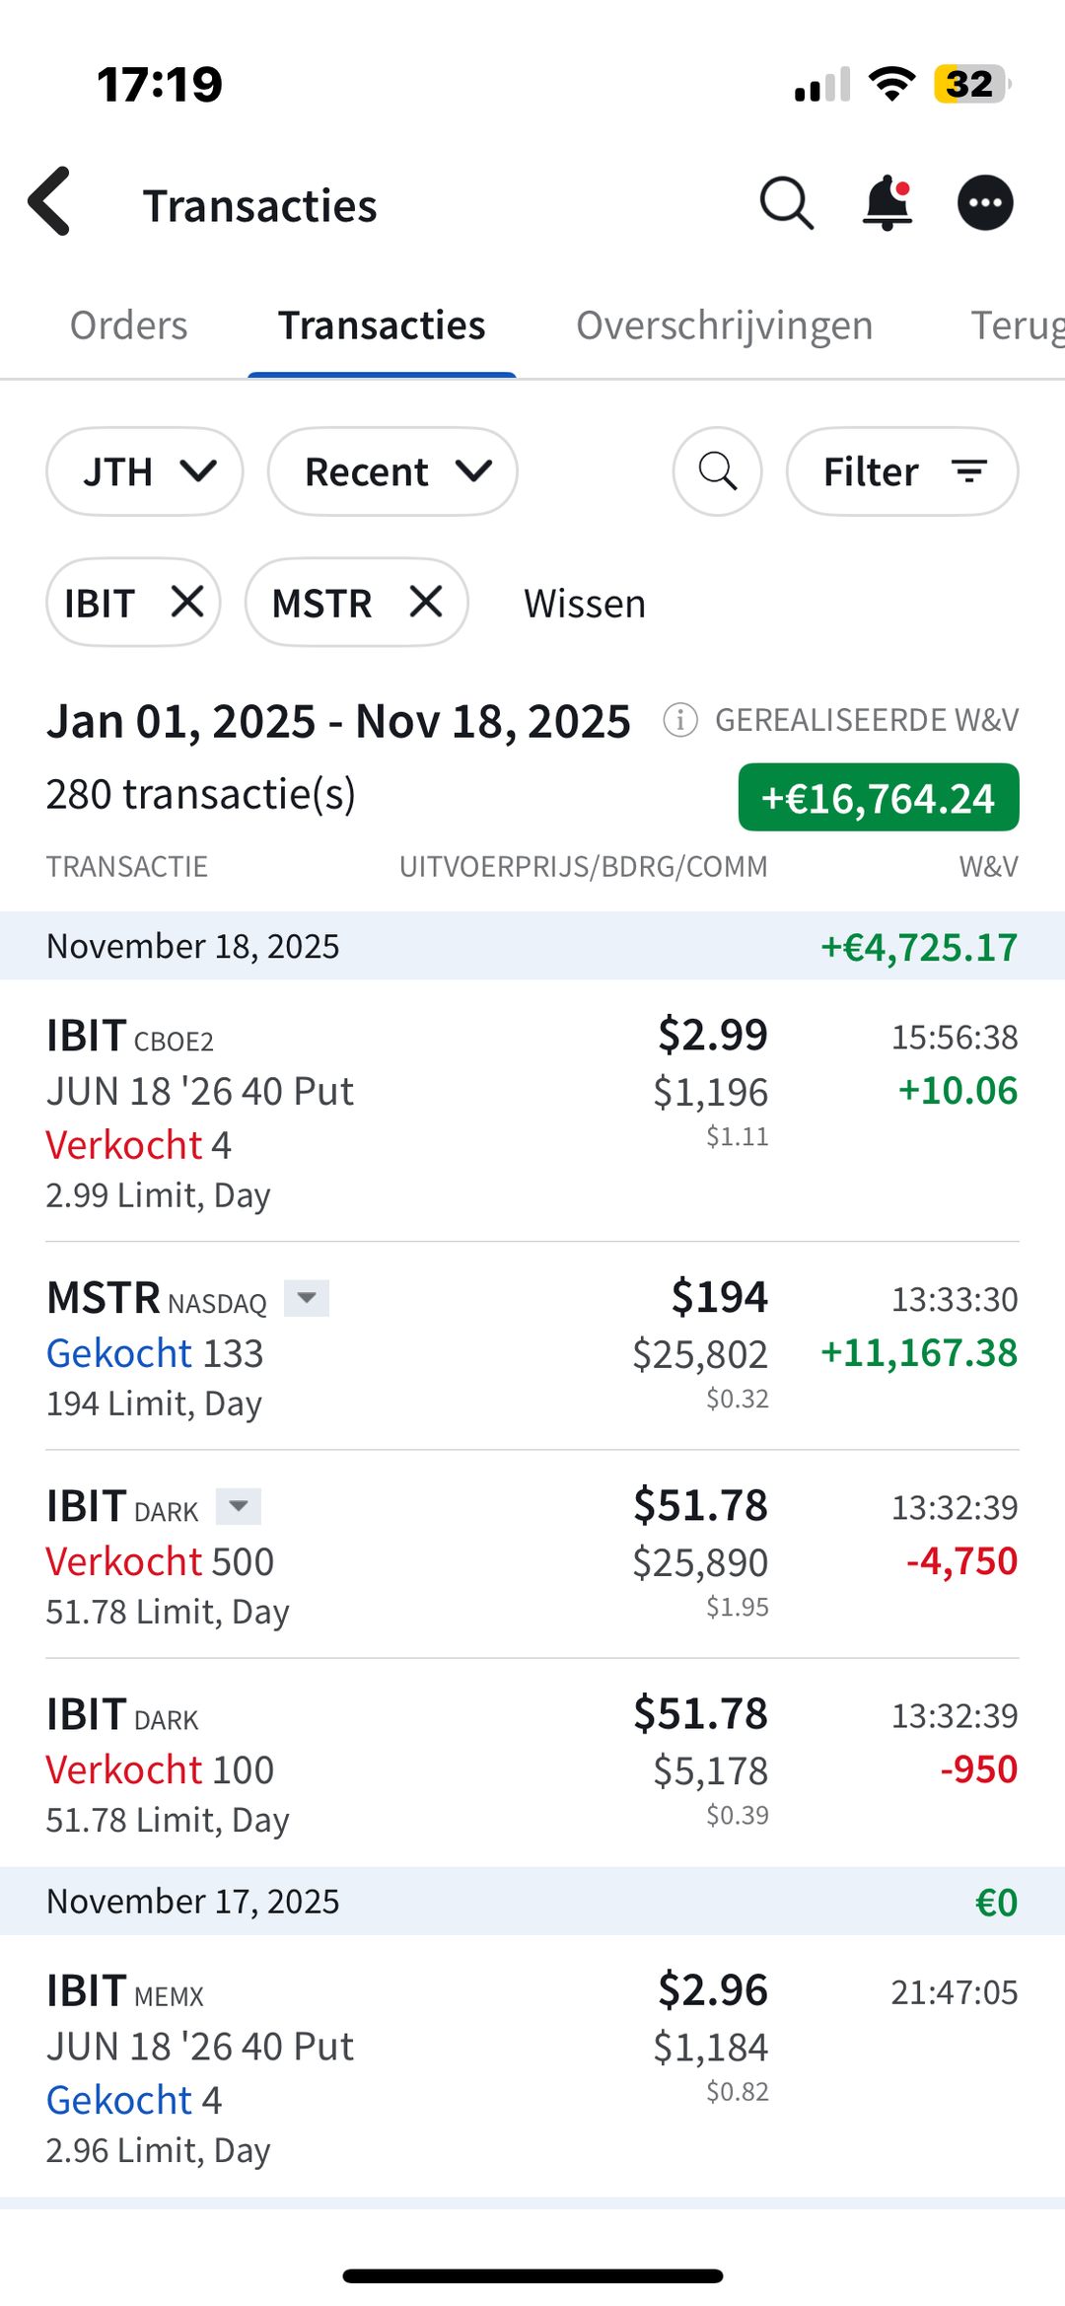Viewport: 1065px width, 2306px height.
Task: Tap the back arrow icon
Action: 51,202
